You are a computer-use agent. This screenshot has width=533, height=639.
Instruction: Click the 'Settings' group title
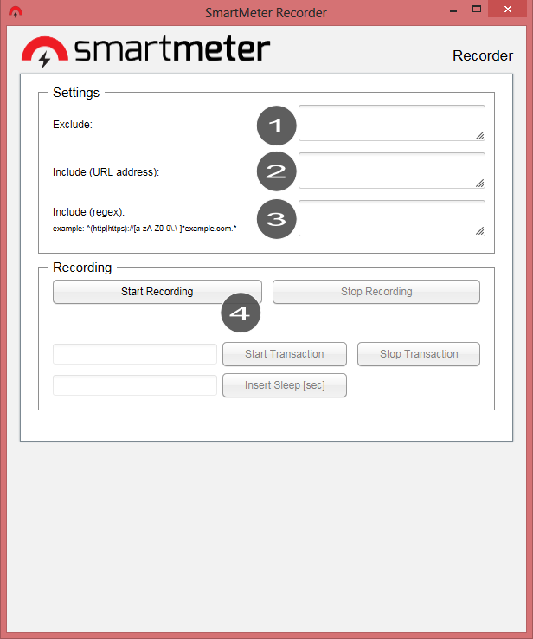(76, 93)
